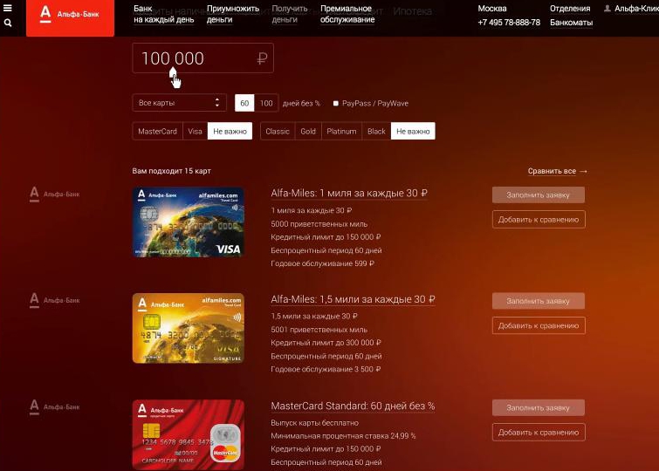Expand the Все карты dropdown
The width and height of the screenshot is (659, 471).
[180, 103]
